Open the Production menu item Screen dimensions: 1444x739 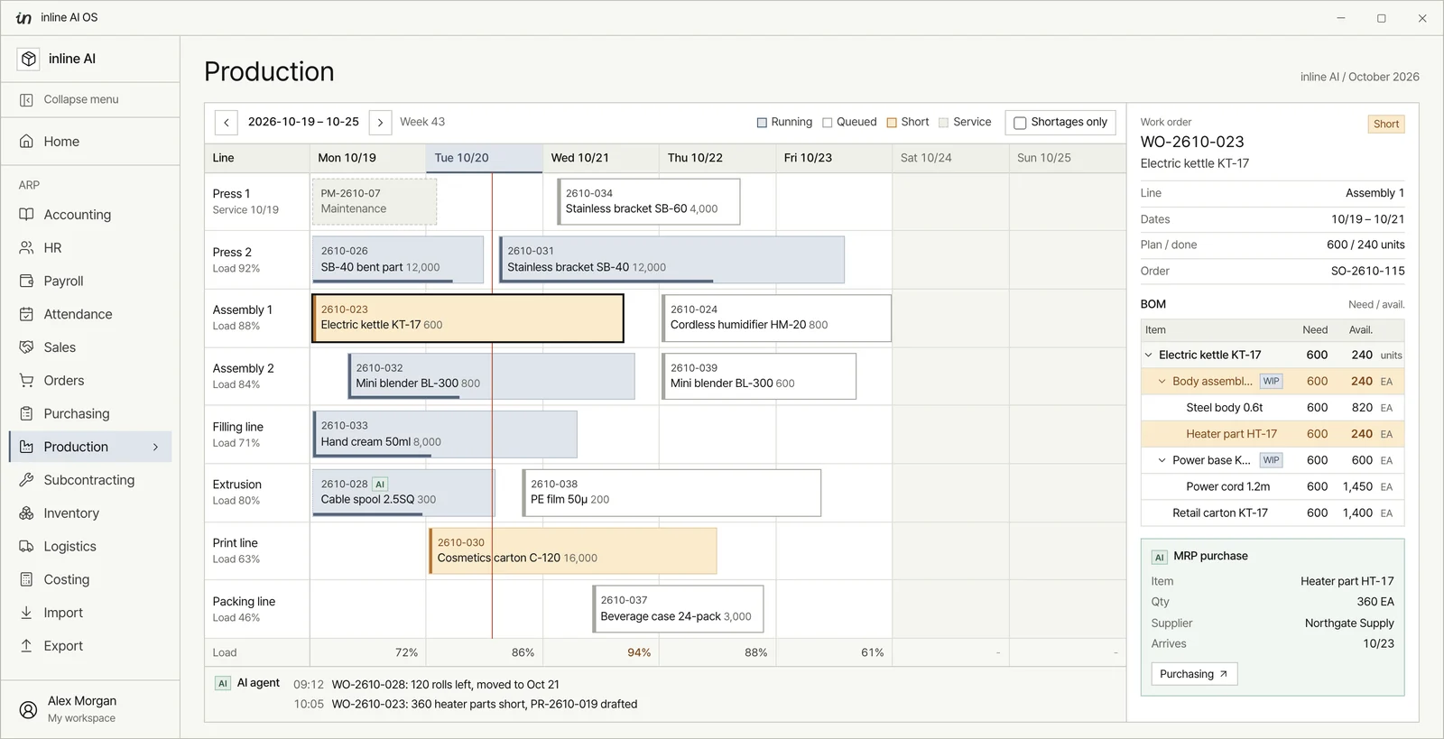[90, 447]
